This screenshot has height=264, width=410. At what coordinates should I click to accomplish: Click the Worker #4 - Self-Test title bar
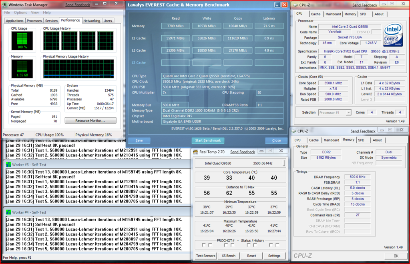(97, 212)
